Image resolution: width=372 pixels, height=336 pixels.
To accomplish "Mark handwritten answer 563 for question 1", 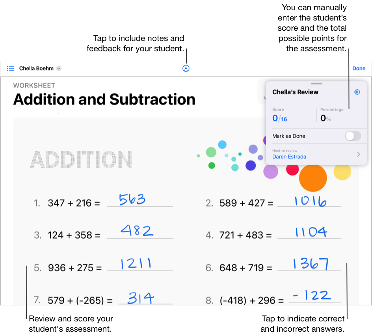I will click(132, 200).
